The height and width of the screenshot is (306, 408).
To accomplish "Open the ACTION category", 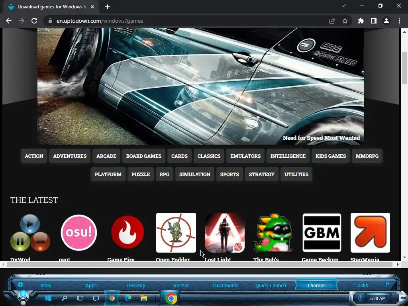I will tap(34, 156).
